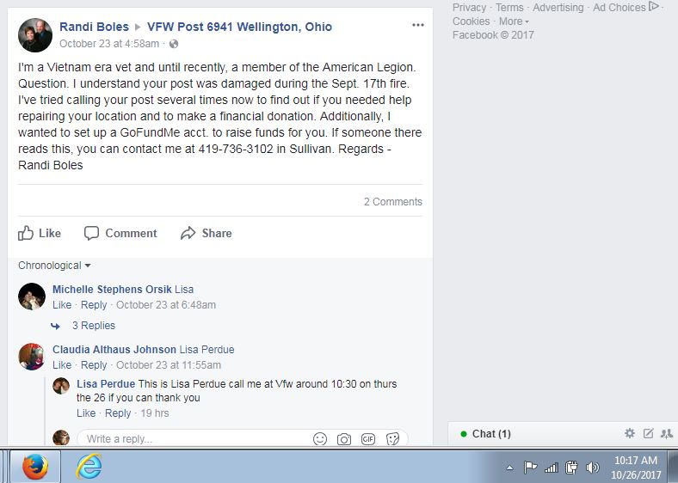678x483 pixels.
Task: Open the chat group contacts icon
Action: coord(666,433)
